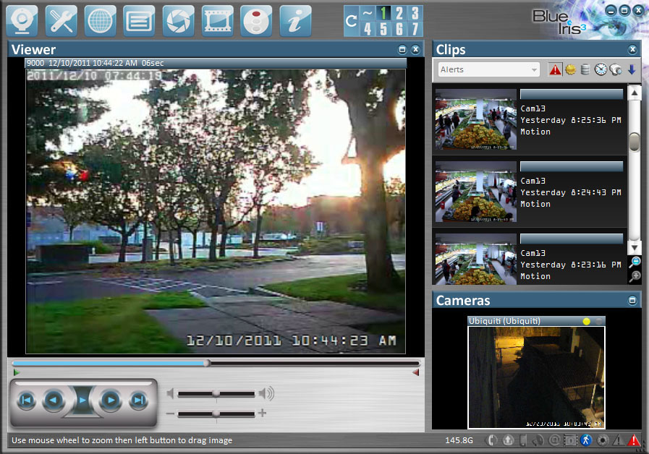The height and width of the screenshot is (454, 649).
Task: Click the volume slider handle
Action: [x=216, y=393]
